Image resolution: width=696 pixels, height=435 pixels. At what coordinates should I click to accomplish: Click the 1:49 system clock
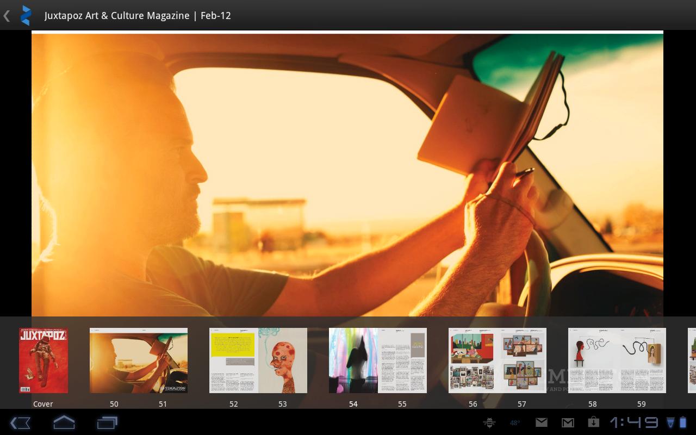point(634,422)
